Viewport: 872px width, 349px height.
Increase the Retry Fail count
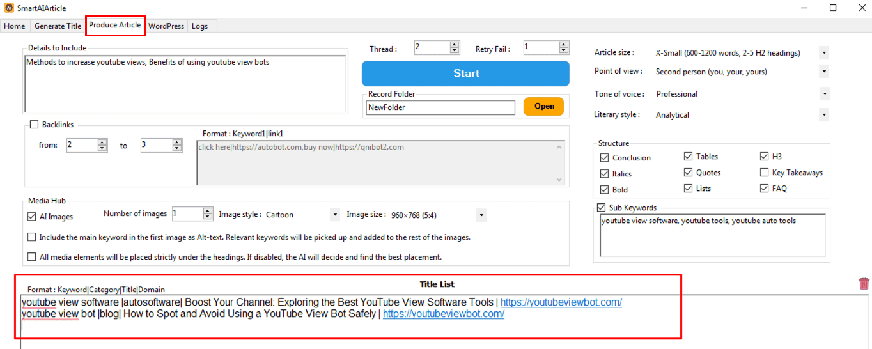click(564, 45)
